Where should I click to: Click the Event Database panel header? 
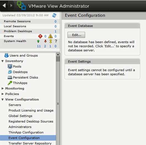102,26
